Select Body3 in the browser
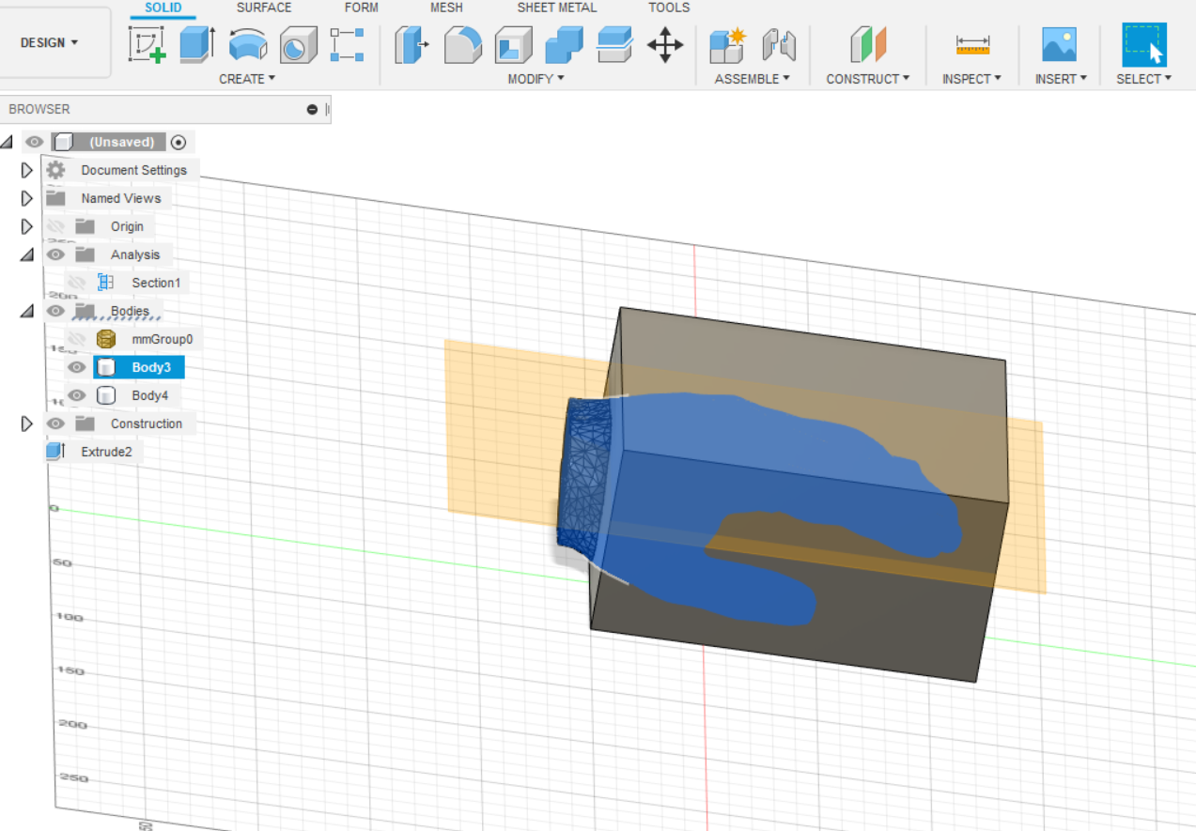Image resolution: width=1196 pixels, height=831 pixels. point(151,367)
